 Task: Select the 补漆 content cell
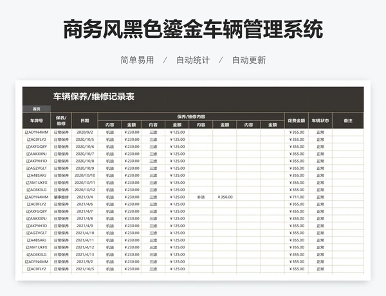pos(201,197)
